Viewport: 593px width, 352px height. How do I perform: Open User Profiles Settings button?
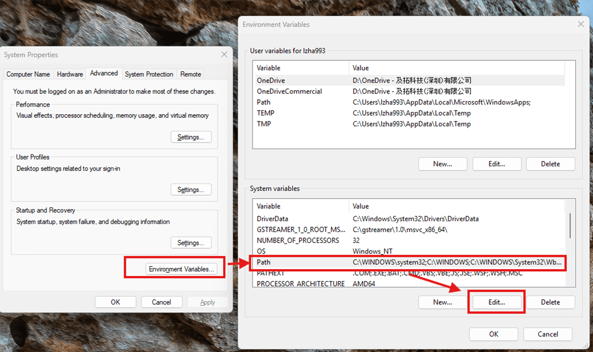[x=191, y=190]
